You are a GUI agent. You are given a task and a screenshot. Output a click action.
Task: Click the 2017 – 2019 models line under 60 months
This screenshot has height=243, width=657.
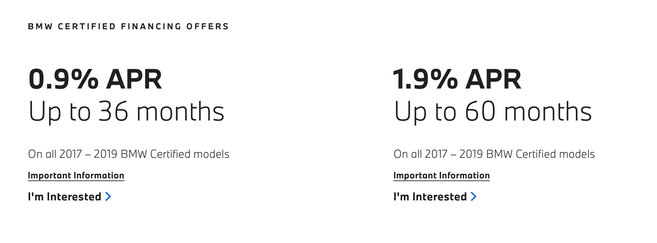coord(494,154)
